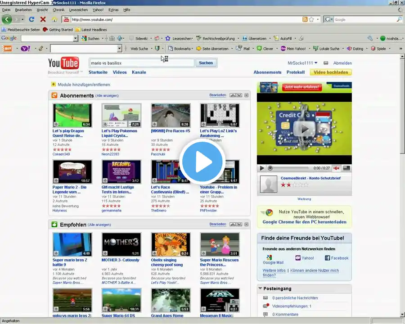Expand the Bookmarks dropdown in Yahoo toolbar
Image resolution: width=405 pixels, height=324 pixels.
pos(192,49)
